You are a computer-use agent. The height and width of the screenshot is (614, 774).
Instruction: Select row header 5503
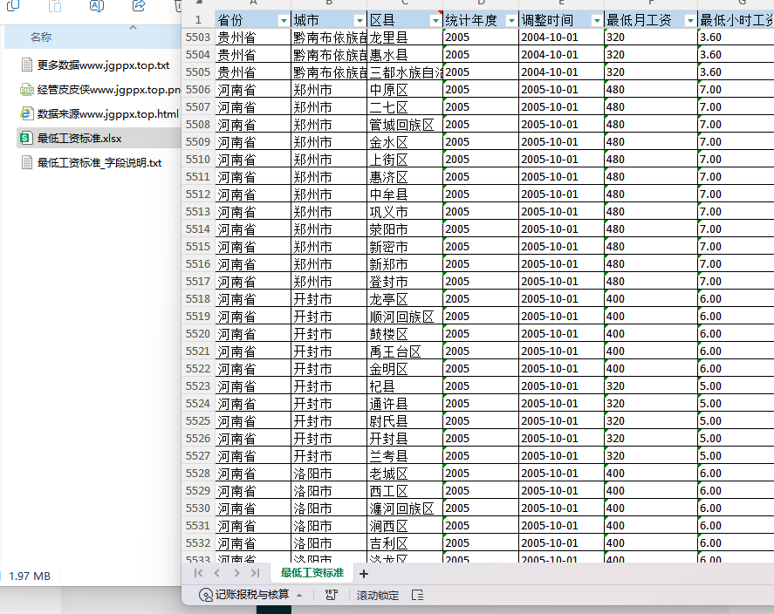click(198, 38)
